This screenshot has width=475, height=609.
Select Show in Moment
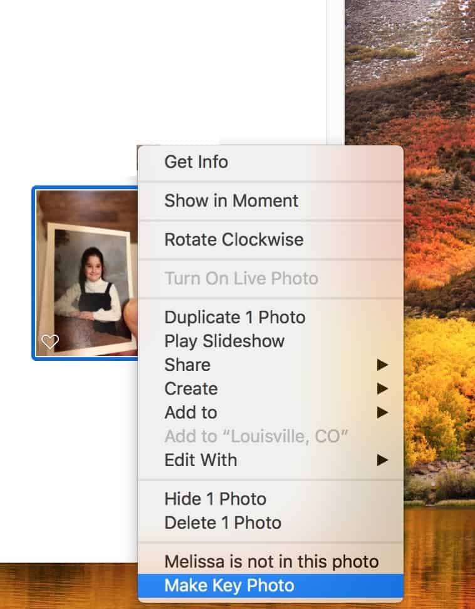click(x=231, y=200)
